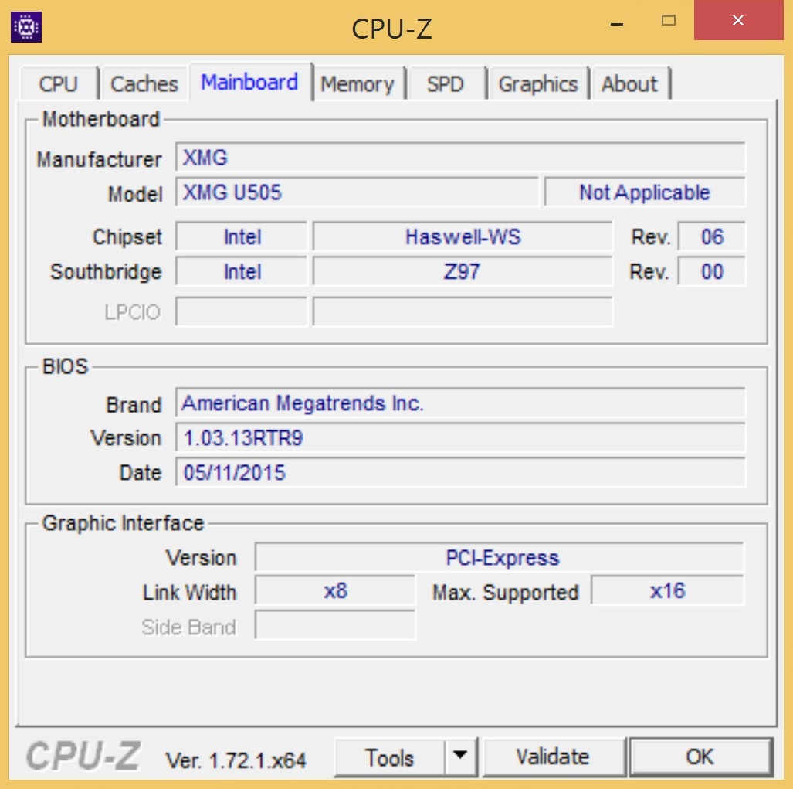The image size is (793, 789).
Task: Click the Model label
Action: point(135,194)
